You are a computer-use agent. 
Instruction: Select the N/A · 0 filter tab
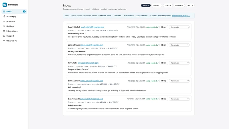(x=190, y=5)
